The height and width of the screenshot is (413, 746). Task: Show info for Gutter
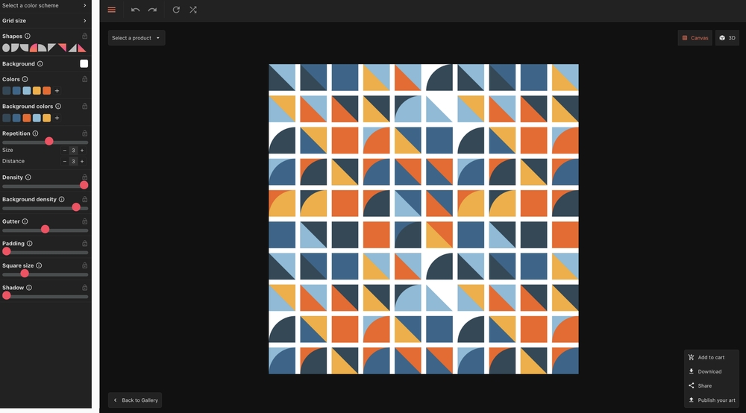(25, 221)
